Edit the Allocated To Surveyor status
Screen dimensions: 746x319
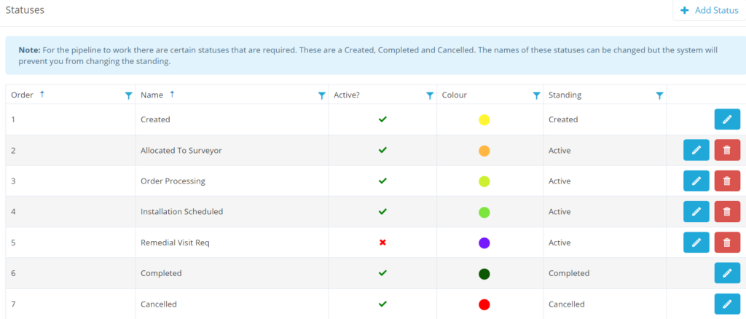[x=696, y=150]
